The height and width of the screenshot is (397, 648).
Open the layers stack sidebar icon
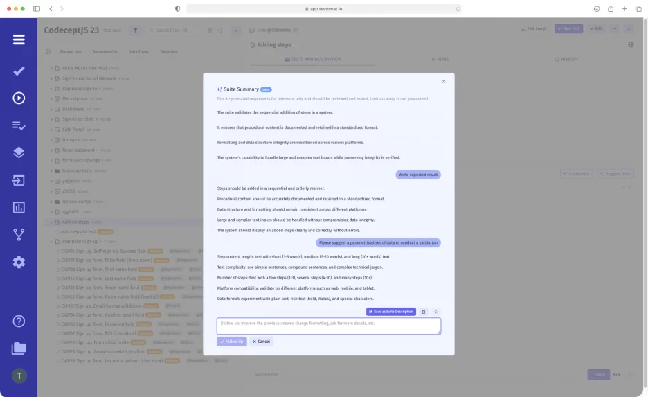tap(19, 152)
